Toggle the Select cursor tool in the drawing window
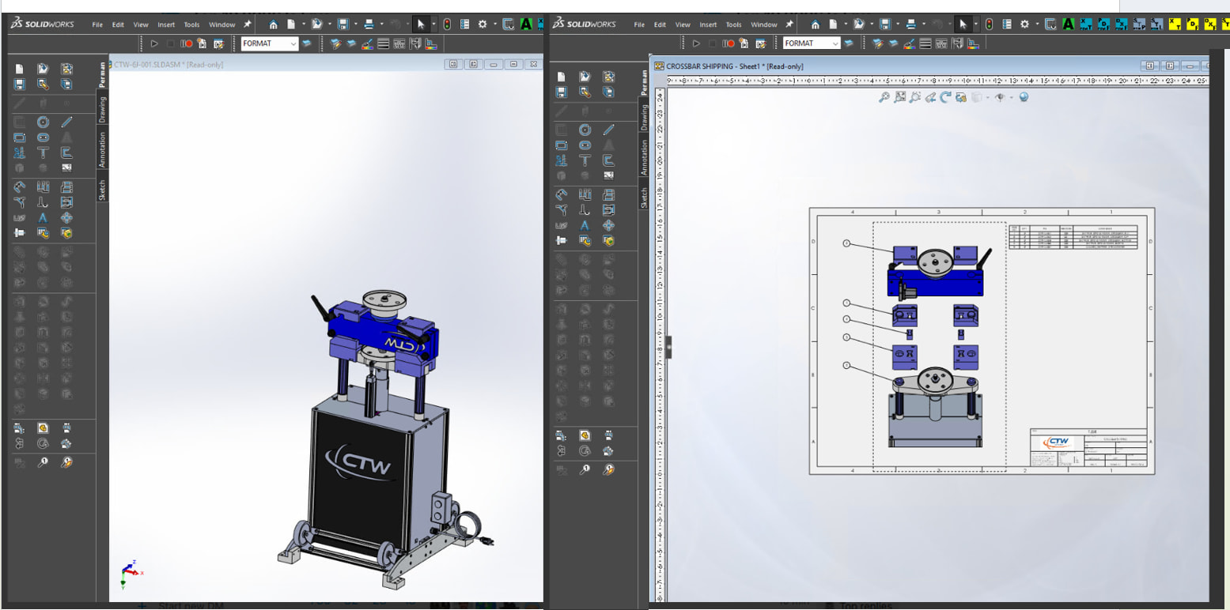1230x610 pixels. pos(963,24)
